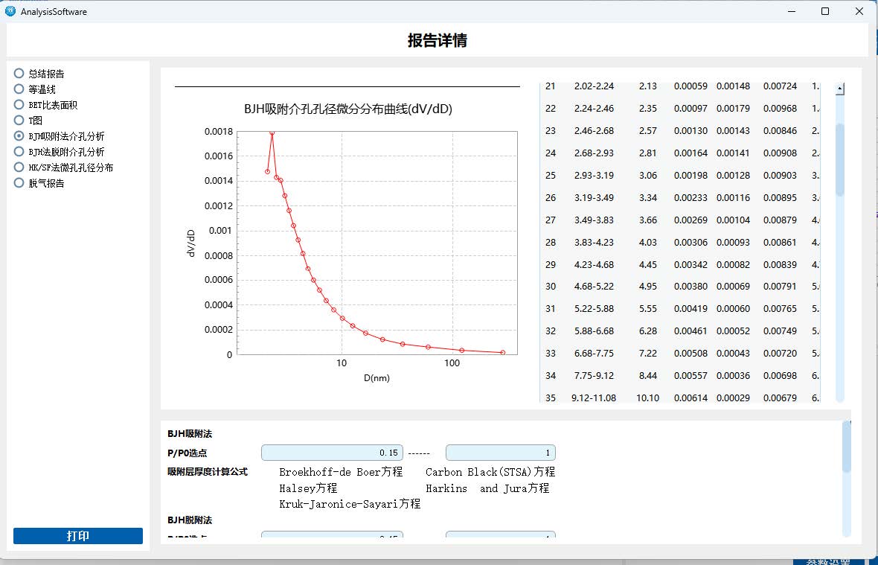Screen dimensions: 878x565
Task: Click the AnalysisSoftware title bar app icon
Action: point(10,11)
